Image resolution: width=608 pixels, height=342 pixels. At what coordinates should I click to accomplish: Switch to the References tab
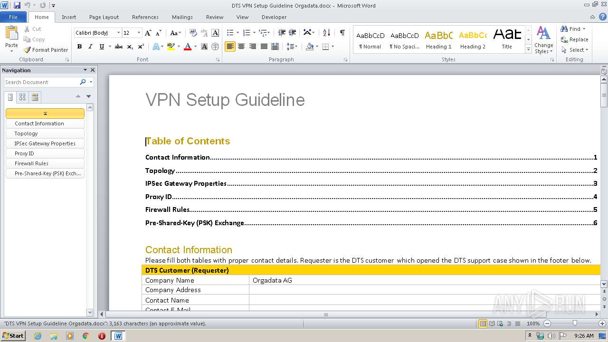pos(145,17)
